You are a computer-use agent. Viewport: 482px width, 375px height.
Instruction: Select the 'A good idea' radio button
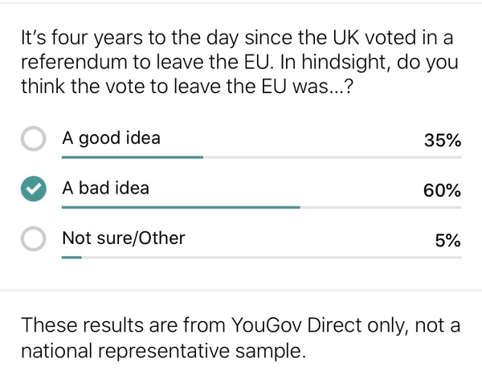coord(33,140)
